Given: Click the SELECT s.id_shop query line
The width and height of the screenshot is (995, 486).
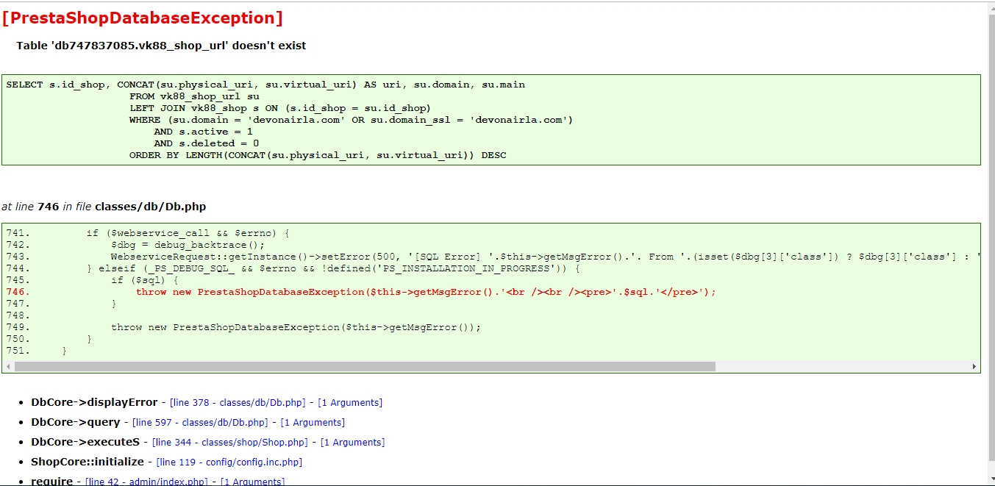Looking at the screenshot, I should tap(265, 85).
